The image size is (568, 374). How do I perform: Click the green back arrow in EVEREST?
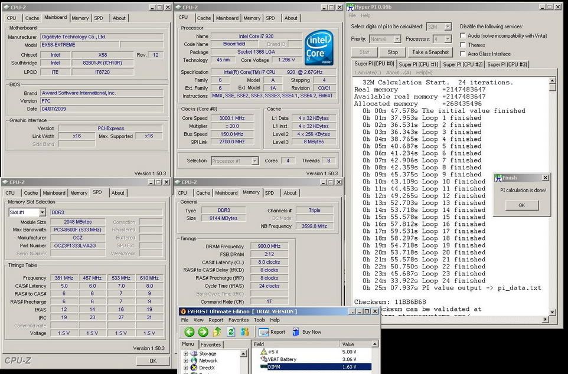pos(189,332)
